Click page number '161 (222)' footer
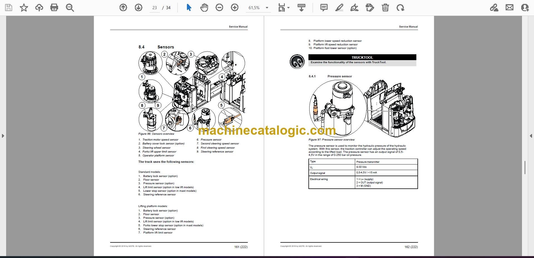This screenshot has width=534, height=258. click(x=241, y=247)
